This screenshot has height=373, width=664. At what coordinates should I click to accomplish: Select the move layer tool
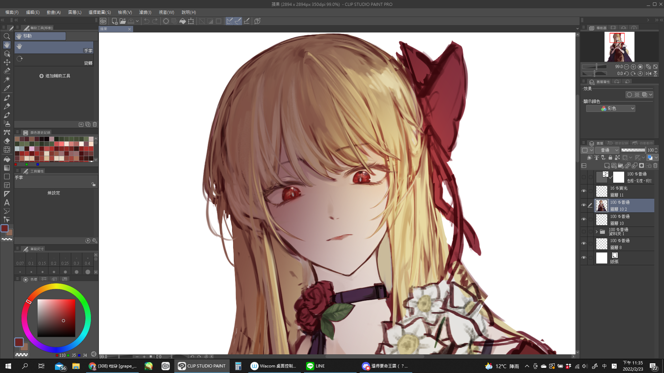7,62
